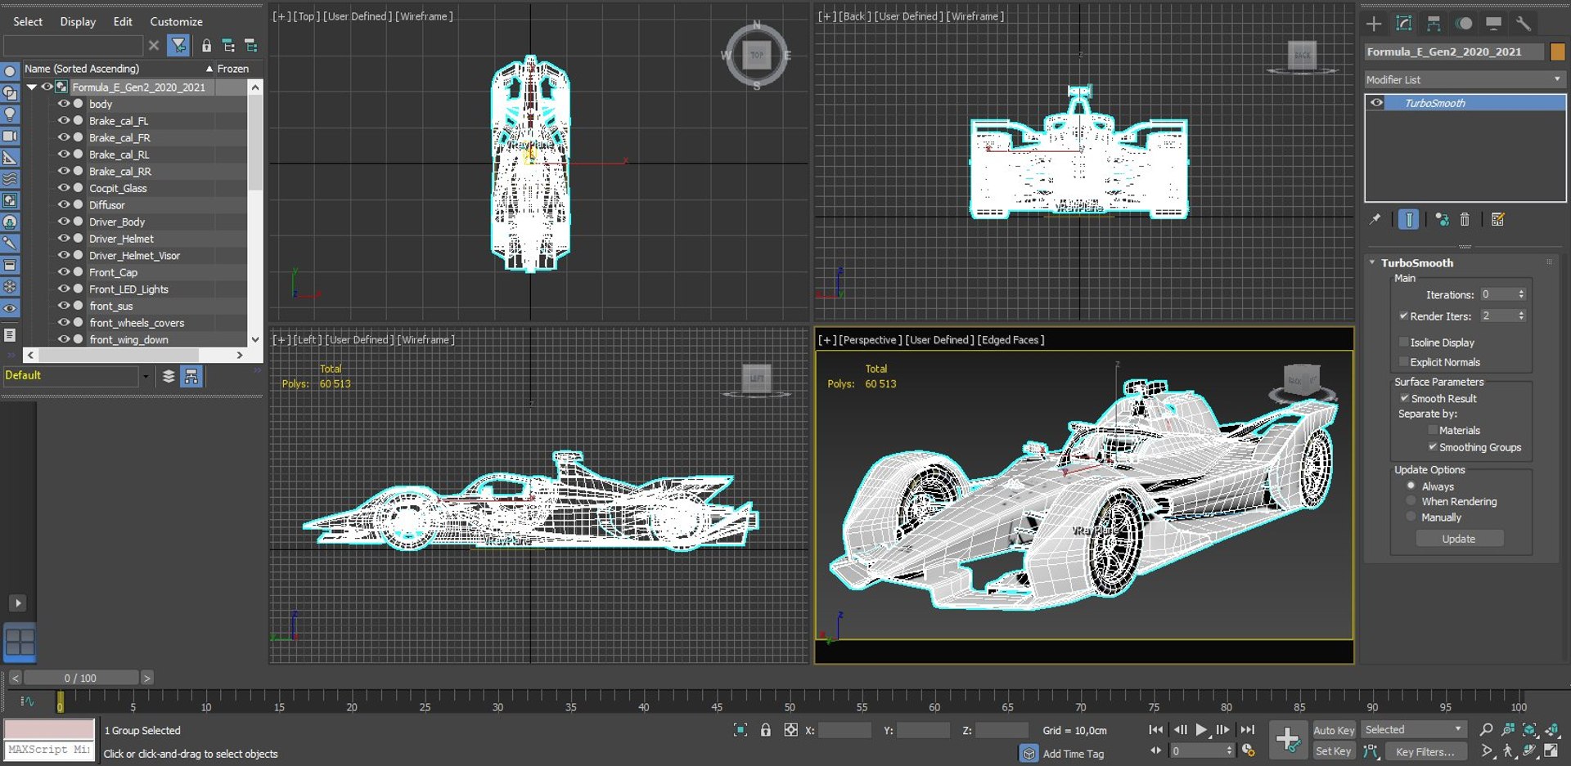Toggle TurboSmooth modifier eye in stack

click(x=1377, y=103)
